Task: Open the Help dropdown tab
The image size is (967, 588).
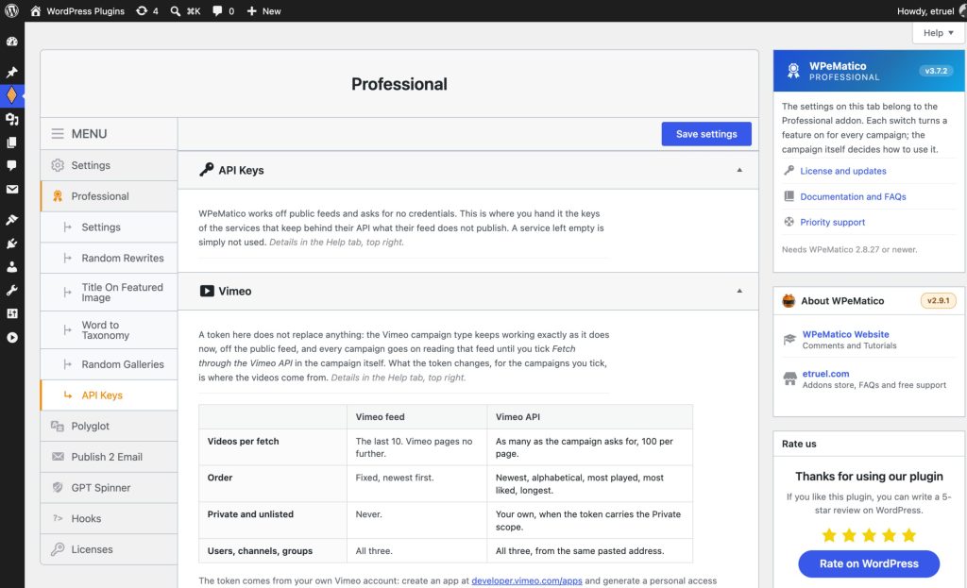Action: (938, 33)
